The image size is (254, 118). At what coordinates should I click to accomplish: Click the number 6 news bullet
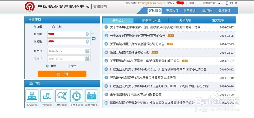[106, 69]
